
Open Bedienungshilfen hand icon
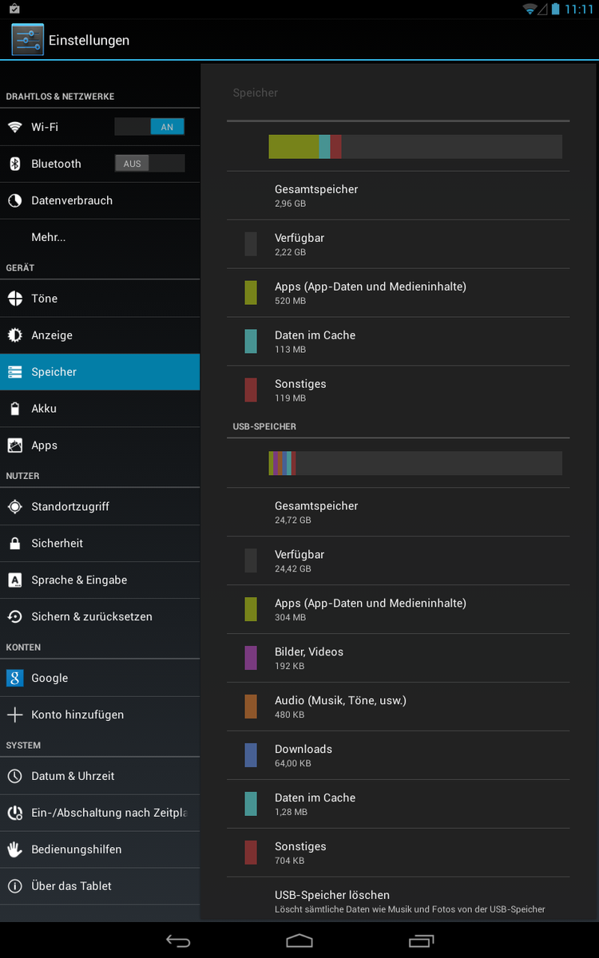click(x=15, y=849)
